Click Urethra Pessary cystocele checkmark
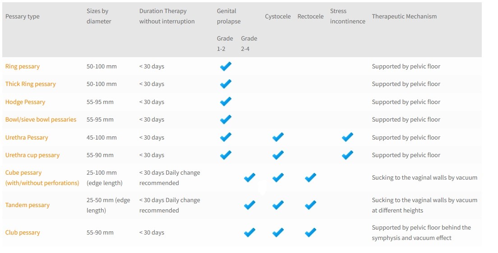This screenshot has width=498, height=253. point(278,137)
